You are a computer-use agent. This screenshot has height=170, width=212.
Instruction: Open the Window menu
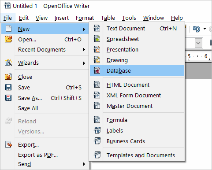[153, 18]
